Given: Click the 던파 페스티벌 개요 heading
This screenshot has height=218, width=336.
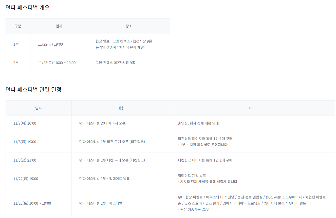Looking at the screenshot, I should [27, 8].
